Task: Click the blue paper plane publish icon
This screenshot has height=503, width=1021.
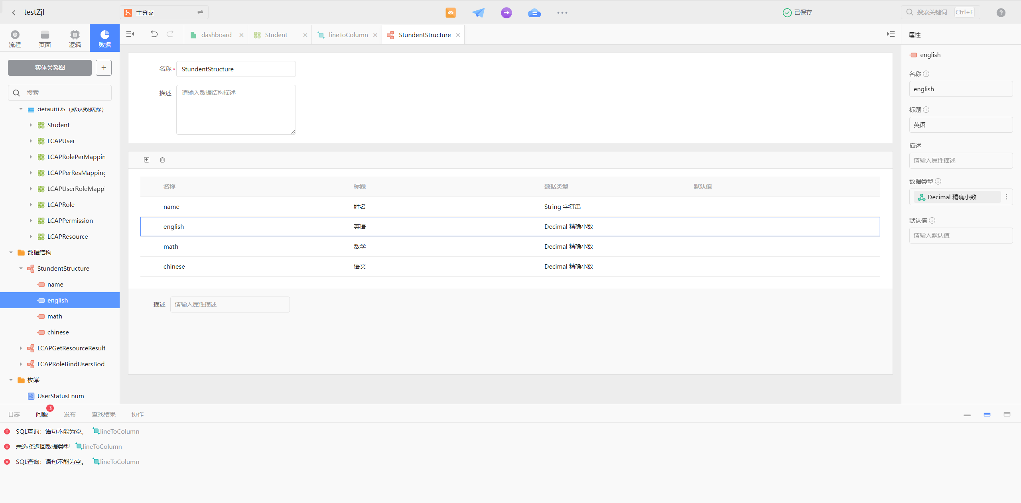Action: pos(478,13)
